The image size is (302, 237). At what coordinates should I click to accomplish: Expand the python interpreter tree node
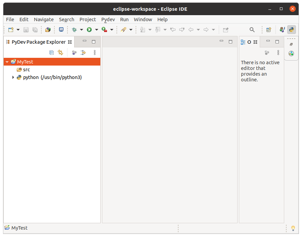(13, 77)
